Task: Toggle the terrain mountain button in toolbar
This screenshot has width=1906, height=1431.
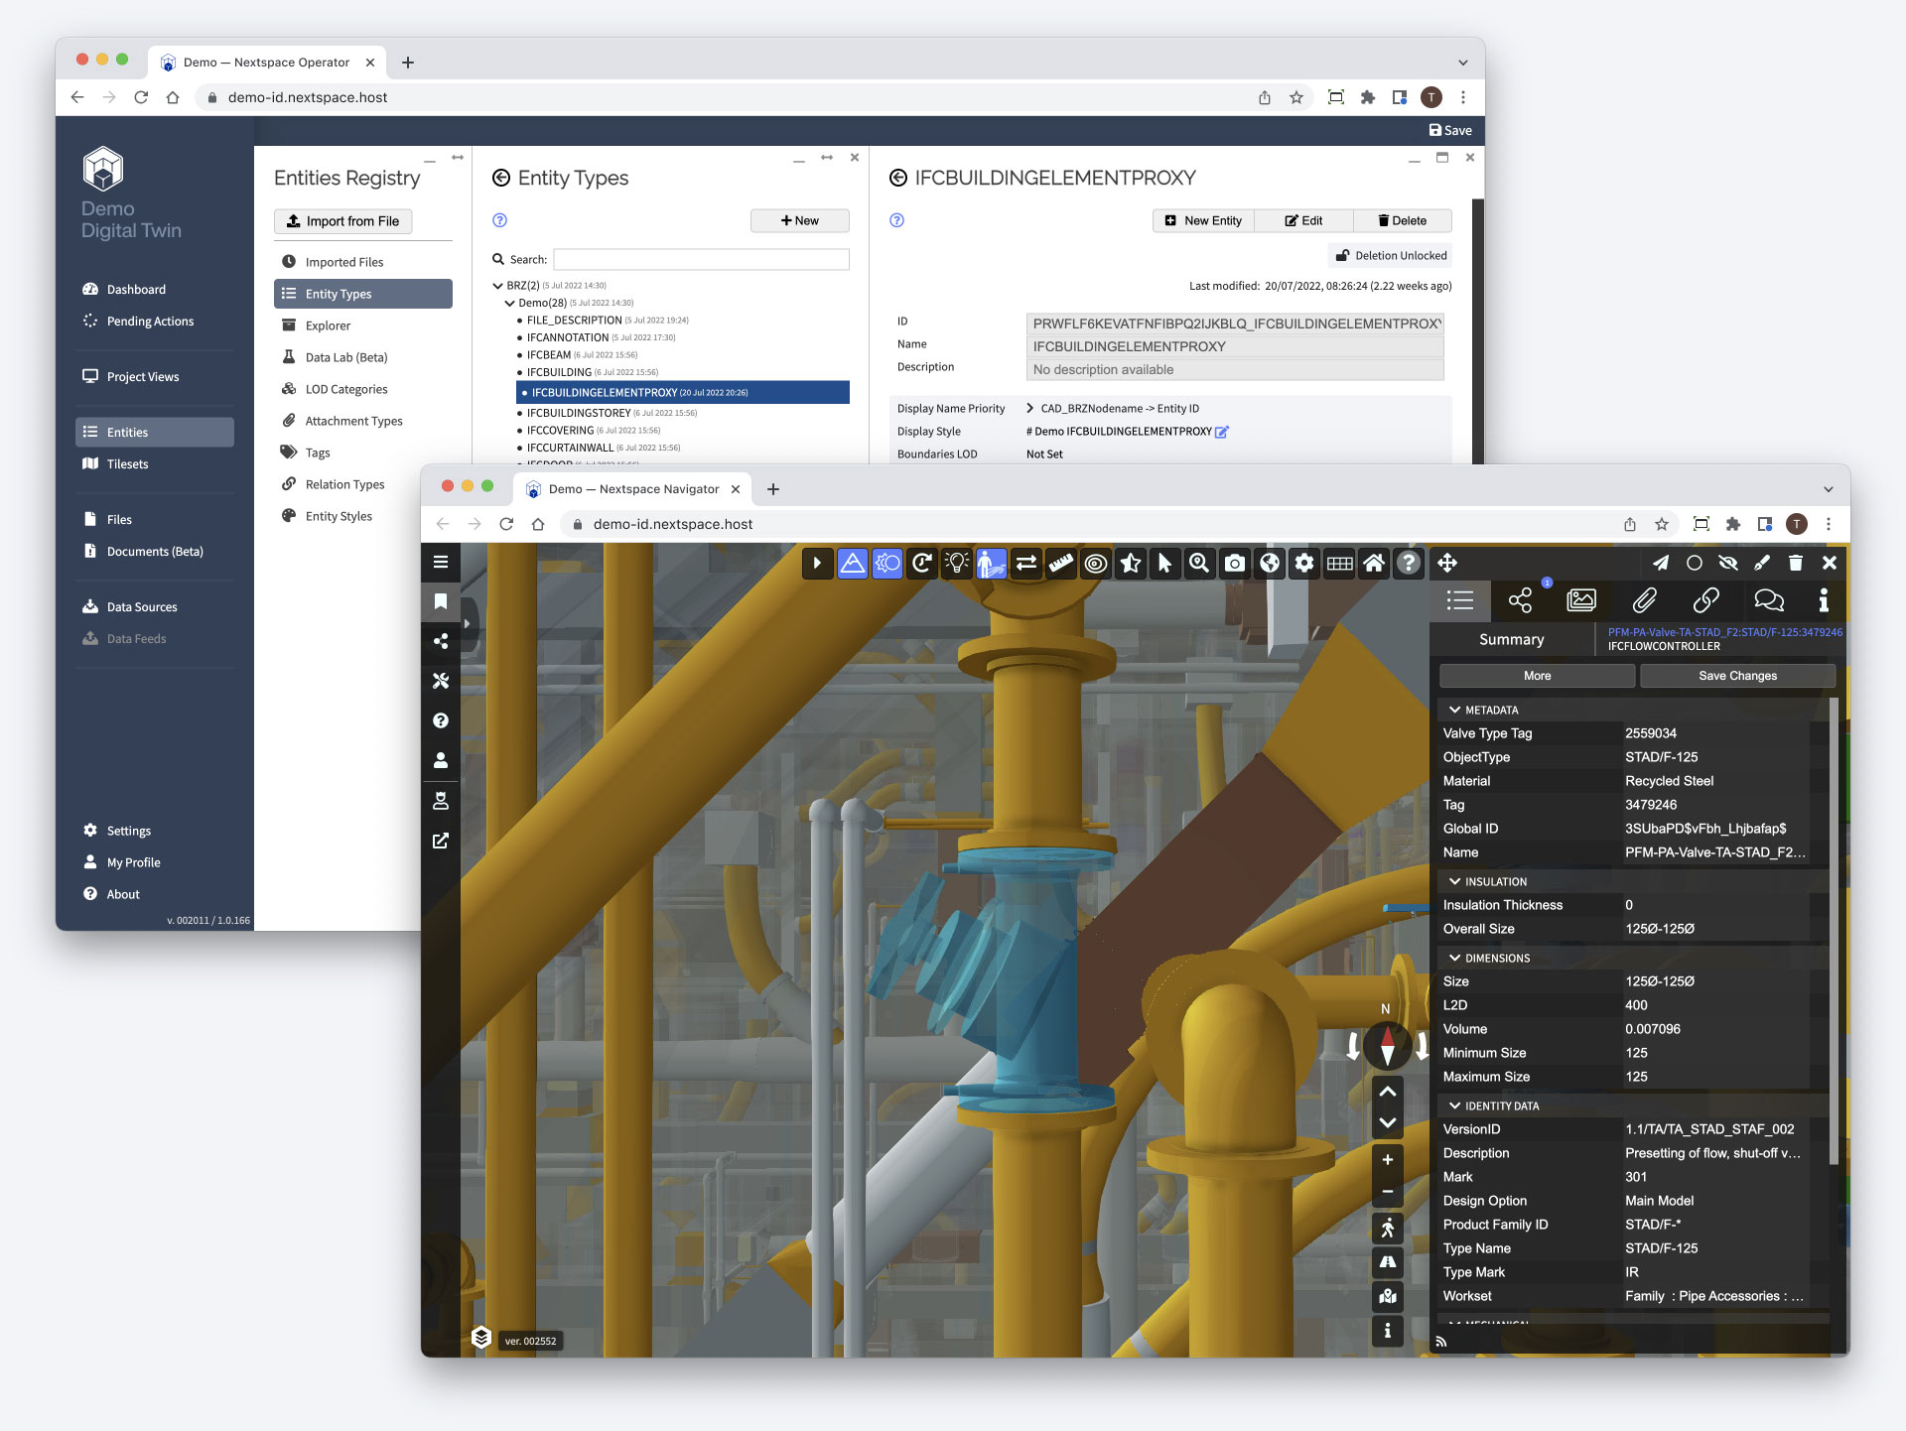Action: (852, 564)
